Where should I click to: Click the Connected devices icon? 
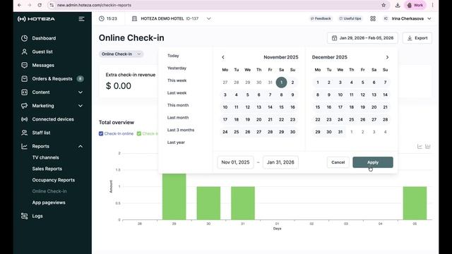[x=25, y=119]
